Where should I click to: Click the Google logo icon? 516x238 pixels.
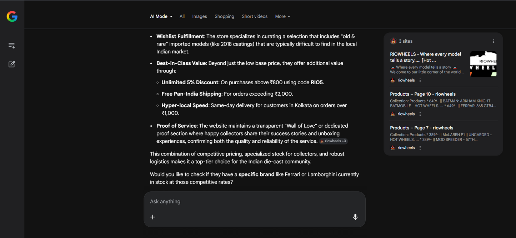tap(12, 16)
